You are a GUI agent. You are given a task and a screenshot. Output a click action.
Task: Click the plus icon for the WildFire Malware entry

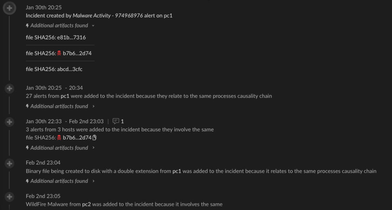click(x=10, y=197)
